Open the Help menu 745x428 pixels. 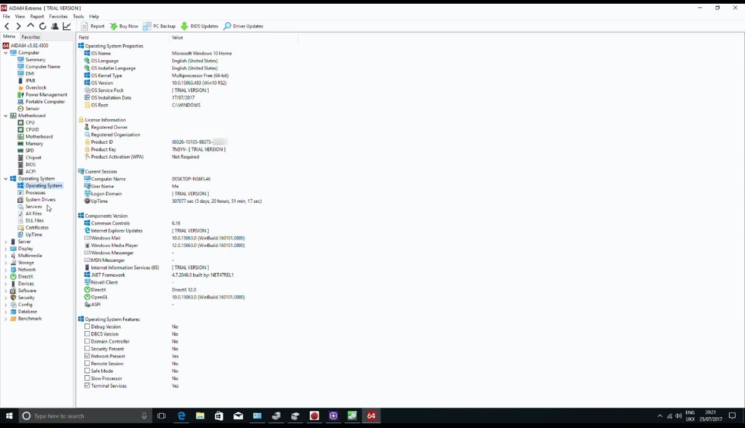94,17
